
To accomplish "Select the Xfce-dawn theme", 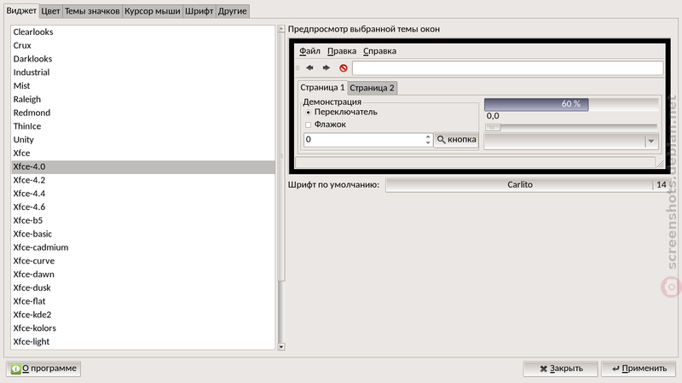I will [143, 275].
